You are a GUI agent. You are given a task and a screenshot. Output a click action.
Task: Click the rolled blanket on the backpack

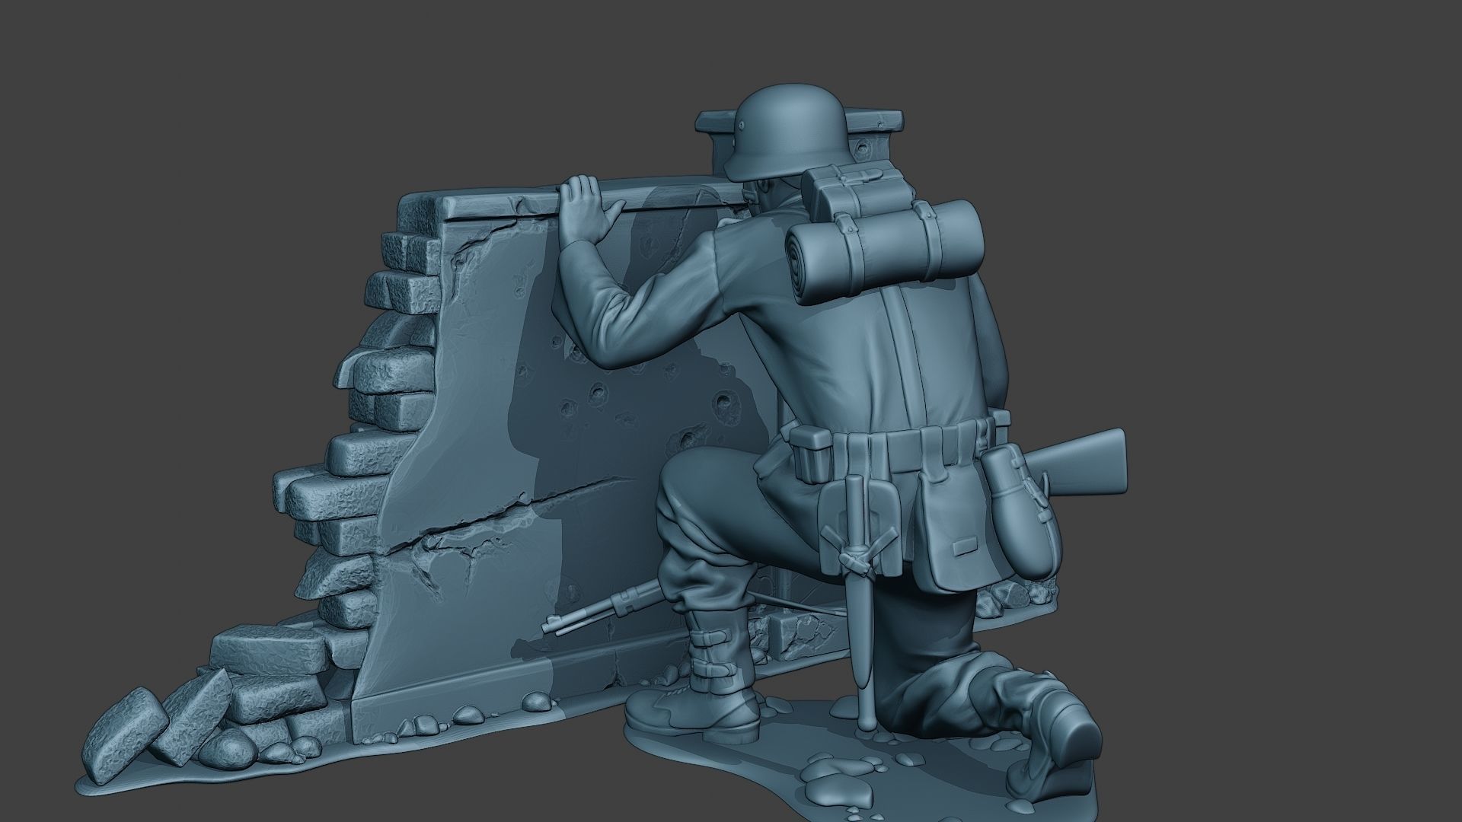coord(884,251)
